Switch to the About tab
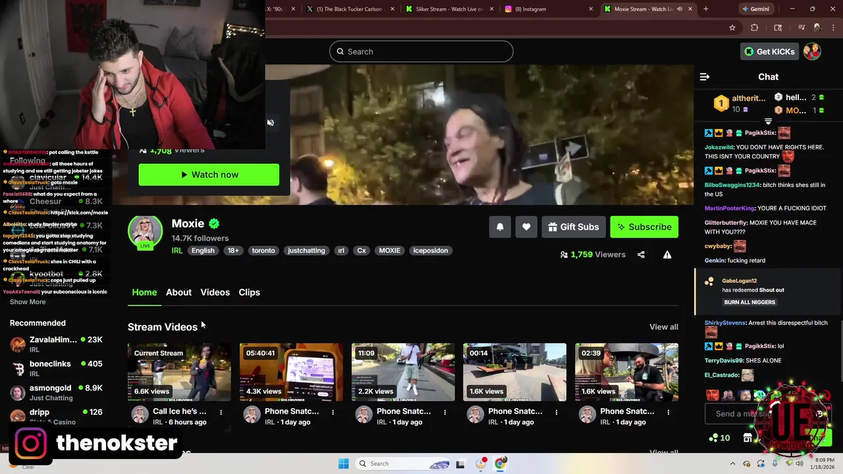The height and width of the screenshot is (474, 843). click(178, 292)
